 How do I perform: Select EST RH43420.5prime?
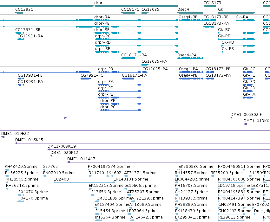pyautogui.click(x=21, y=167)
